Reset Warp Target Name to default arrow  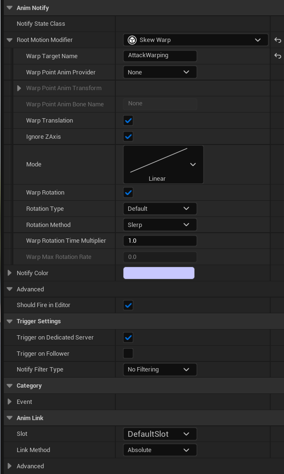pos(278,56)
